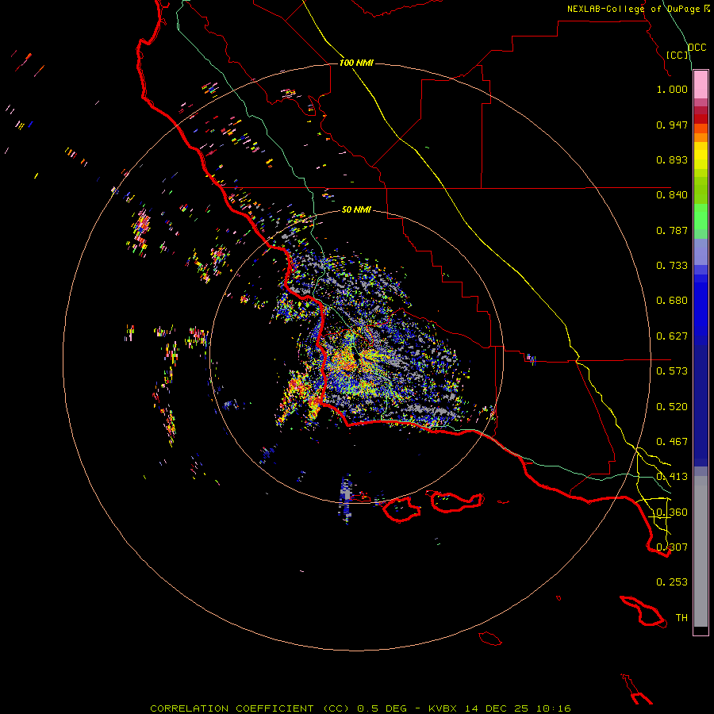Select the 0.360 legend value
The height and width of the screenshot is (714, 714).
point(672,512)
